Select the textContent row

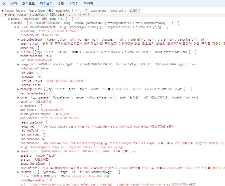pyautogui.click(x=122, y=168)
